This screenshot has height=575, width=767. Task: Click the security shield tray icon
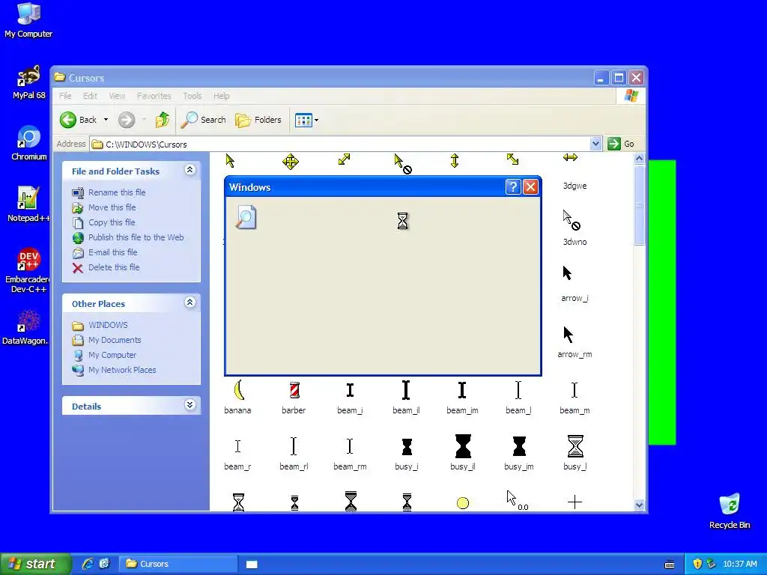pos(697,564)
